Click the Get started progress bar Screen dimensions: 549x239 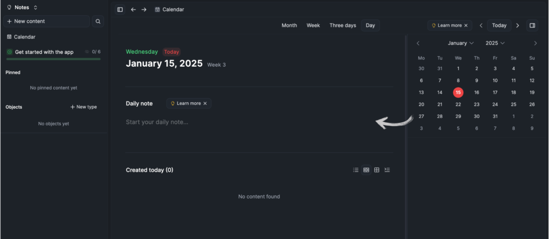click(53, 58)
